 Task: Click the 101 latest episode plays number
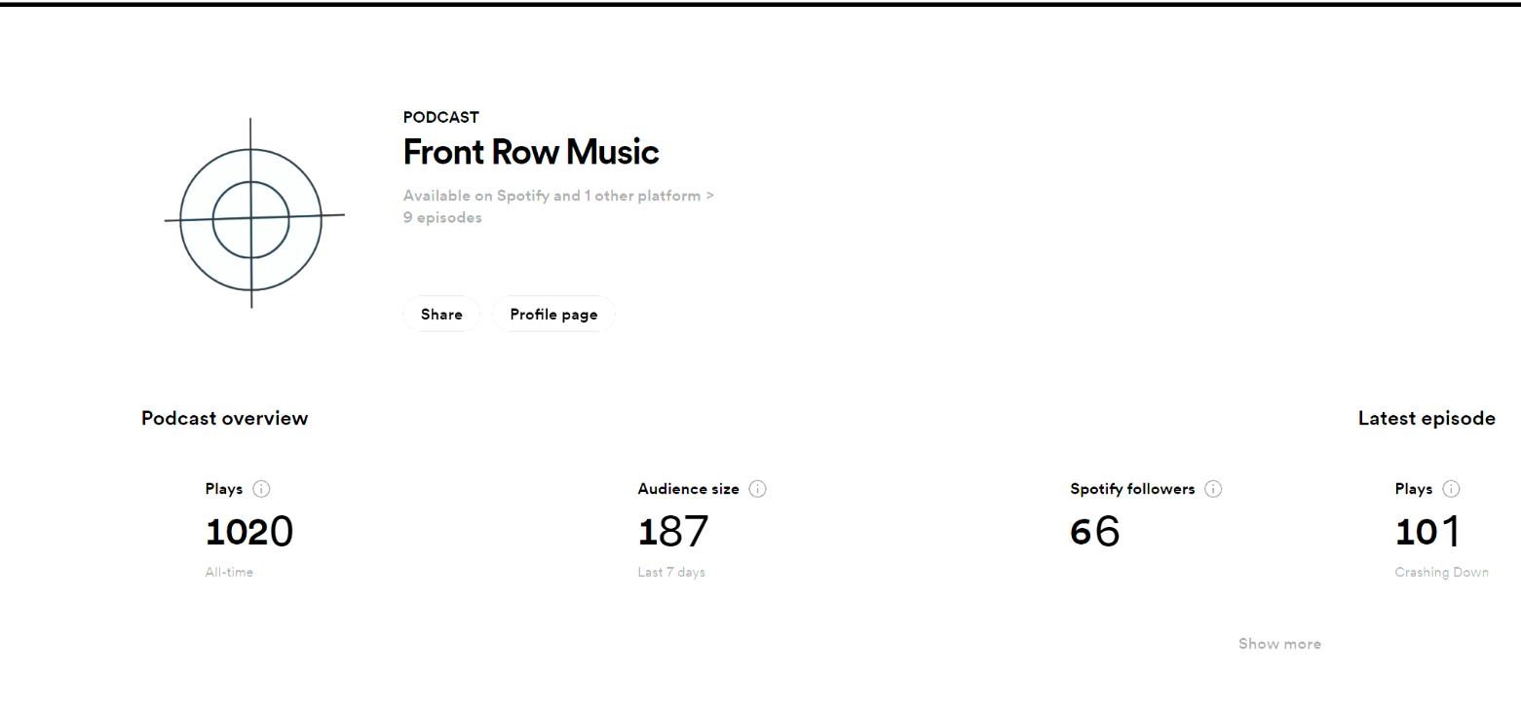pyautogui.click(x=1427, y=532)
